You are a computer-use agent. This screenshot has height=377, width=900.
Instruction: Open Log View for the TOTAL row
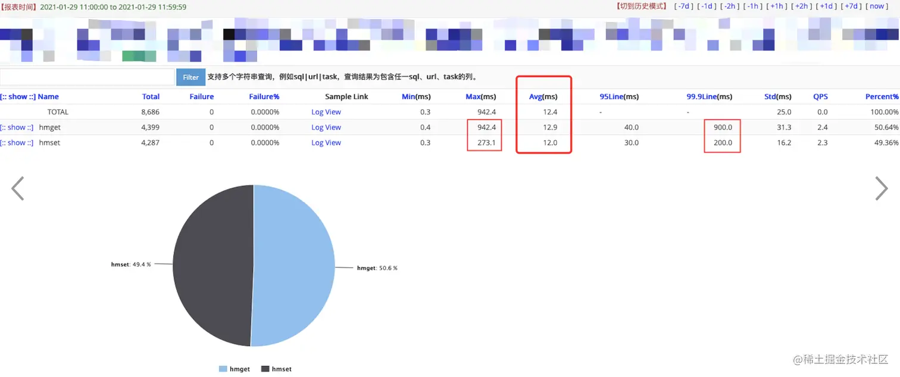[326, 112]
